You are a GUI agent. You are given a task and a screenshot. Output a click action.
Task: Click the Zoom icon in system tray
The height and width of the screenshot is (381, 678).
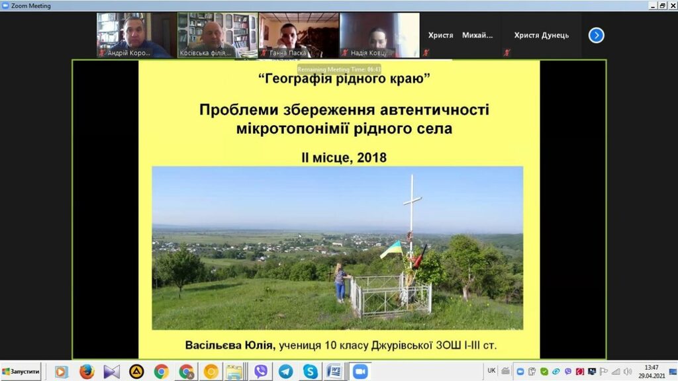520,371
